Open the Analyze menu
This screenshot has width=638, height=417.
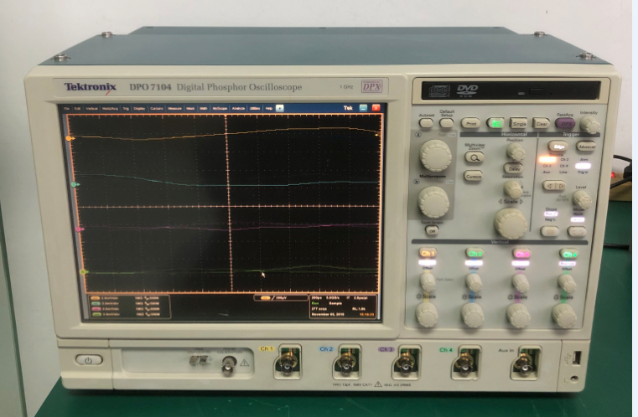[238, 109]
